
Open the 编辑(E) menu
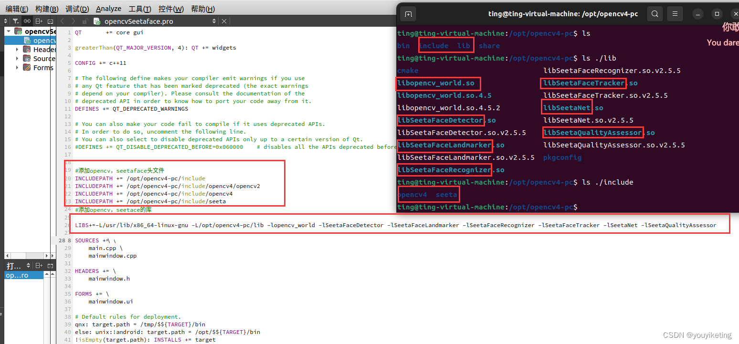pos(17,9)
